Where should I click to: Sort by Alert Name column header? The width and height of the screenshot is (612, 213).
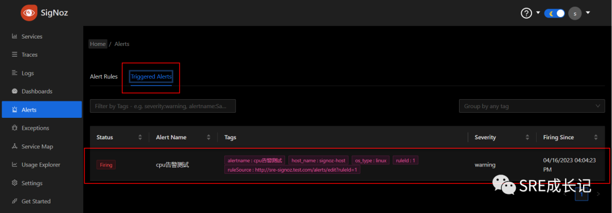click(183, 137)
